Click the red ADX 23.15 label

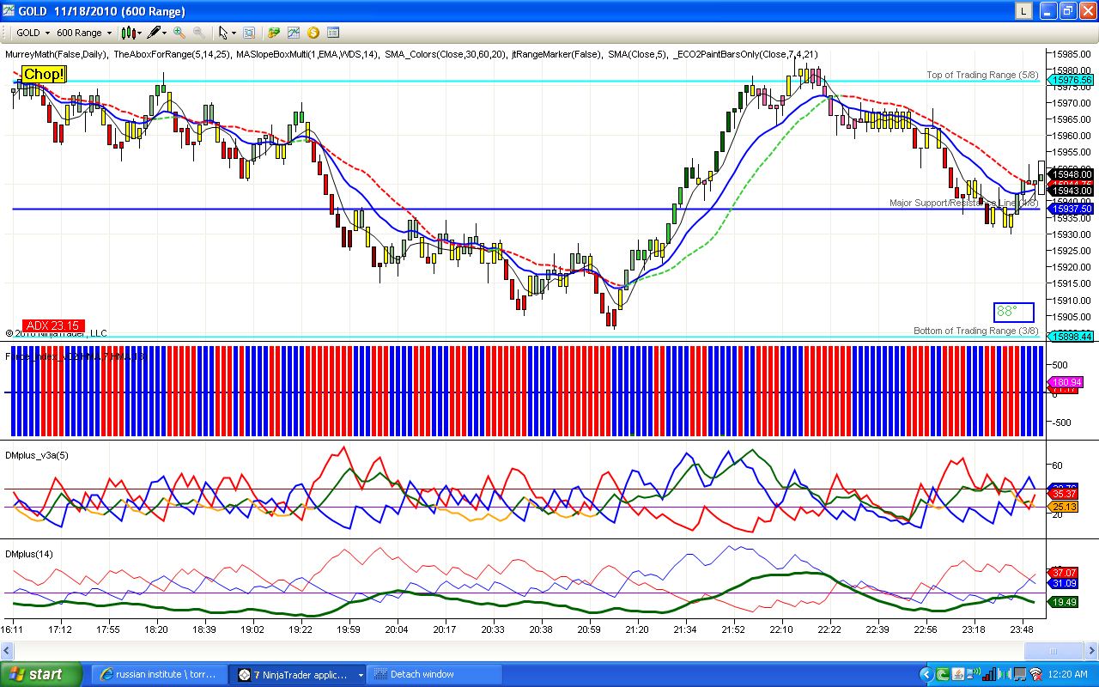(x=53, y=325)
